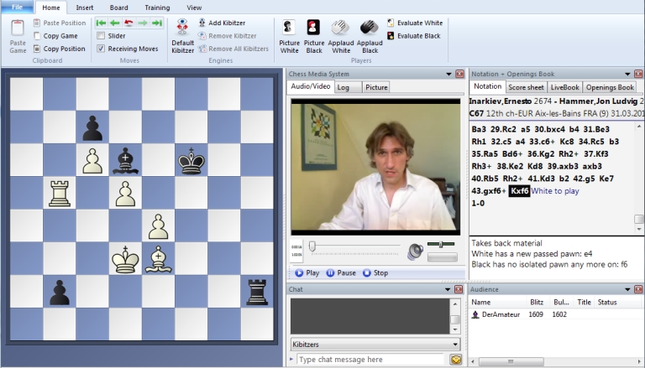Sort audience by Blitz column header

(x=537, y=302)
